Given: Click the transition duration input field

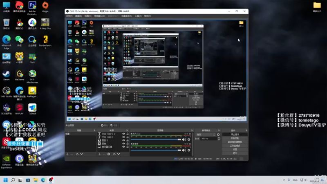Looking at the screenshot, I should pos(209,139).
